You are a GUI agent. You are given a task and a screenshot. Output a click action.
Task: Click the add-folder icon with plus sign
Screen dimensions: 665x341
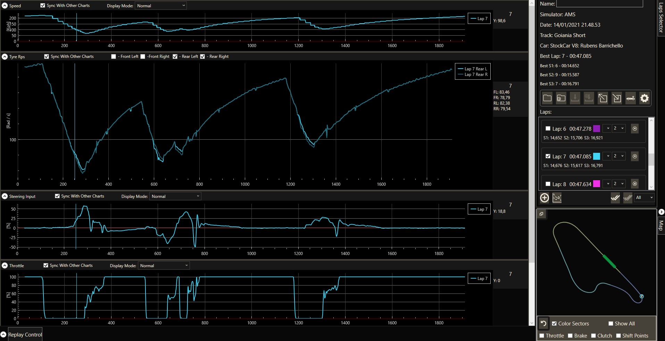pyautogui.click(x=561, y=98)
